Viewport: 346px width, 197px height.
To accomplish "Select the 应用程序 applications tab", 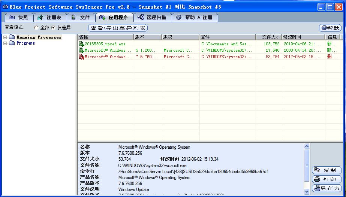I will click(114, 18).
